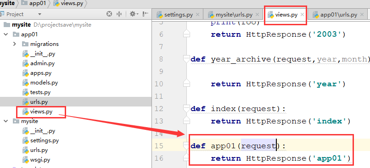This screenshot has height=168, width=370.
Task: Close the app01\urls.py tab
Action: point(362,15)
